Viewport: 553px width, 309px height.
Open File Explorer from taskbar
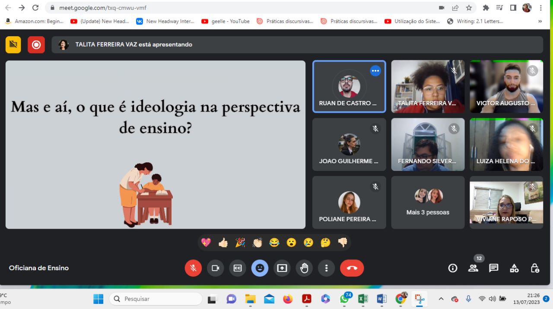point(251,299)
